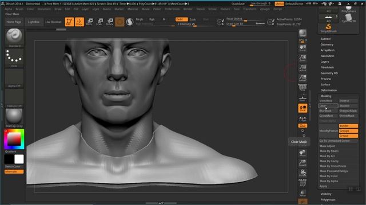Activate the Draw mode button
This screenshot has height=205, width=366.
[x=79, y=22]
